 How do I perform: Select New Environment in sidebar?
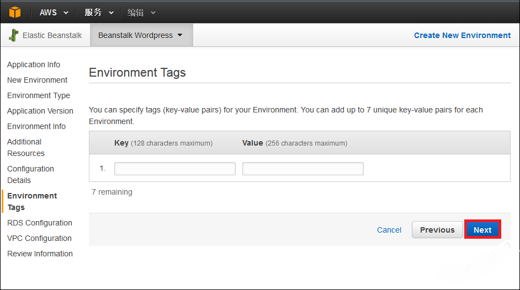(37, 80)
